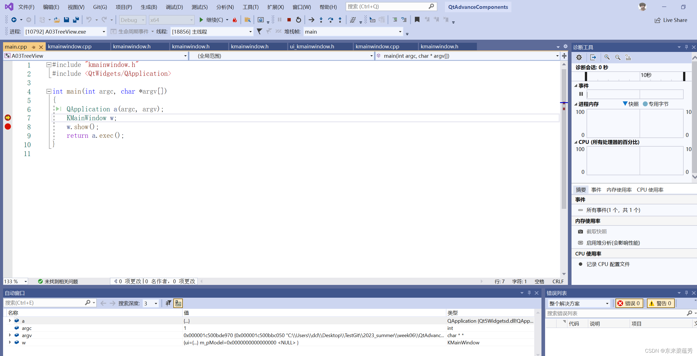
Task: Click the pin icon in 自动窗口 toolbar
Action: pos(168,303)
